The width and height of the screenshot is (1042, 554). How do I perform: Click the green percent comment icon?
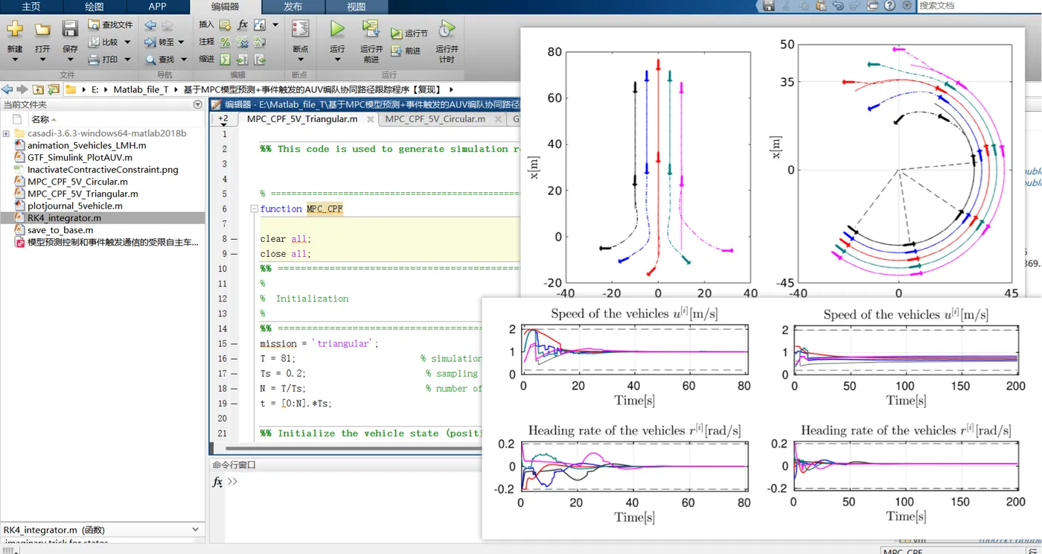coord(225,42)
